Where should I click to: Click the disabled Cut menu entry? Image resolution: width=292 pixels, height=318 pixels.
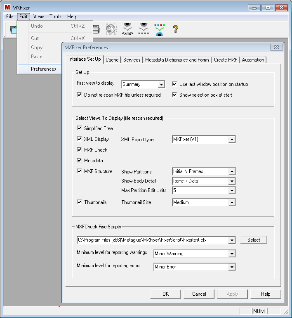55,38
